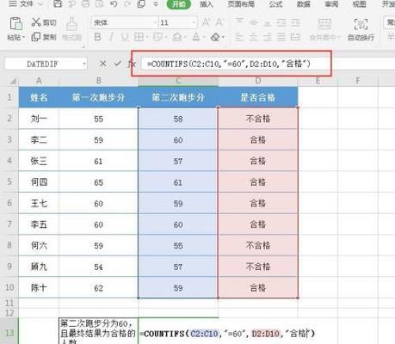Expand quick access toolbar customize arrow
The height and width of the screenshot is (344, 395).
156,4
